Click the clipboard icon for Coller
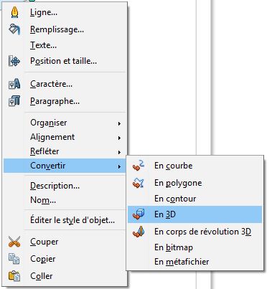 [x=14, y=276]
